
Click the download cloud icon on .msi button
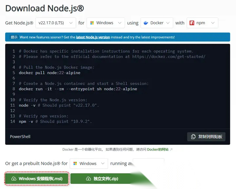[14, 179]
